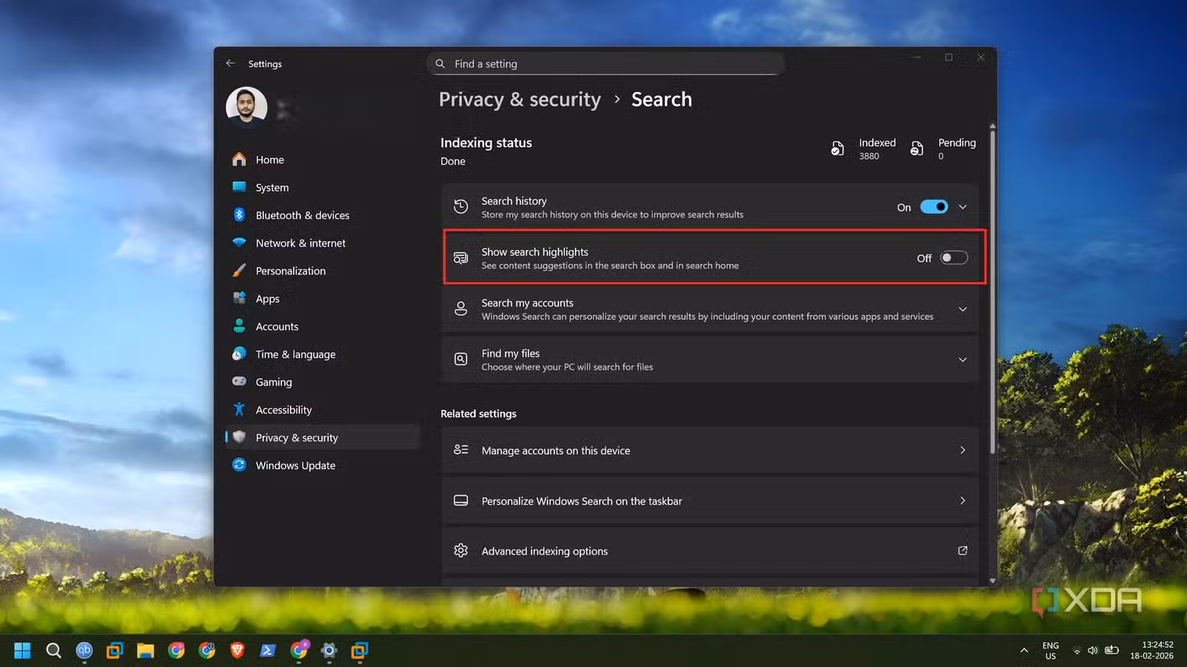Click the Network & internet wifi icon

coord(240,243)
